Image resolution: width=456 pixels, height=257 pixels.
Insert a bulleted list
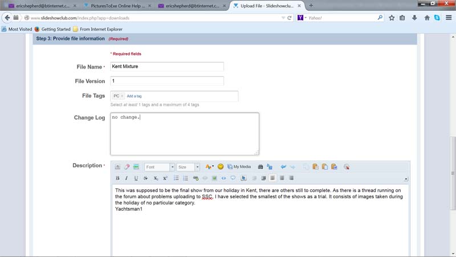177,178
